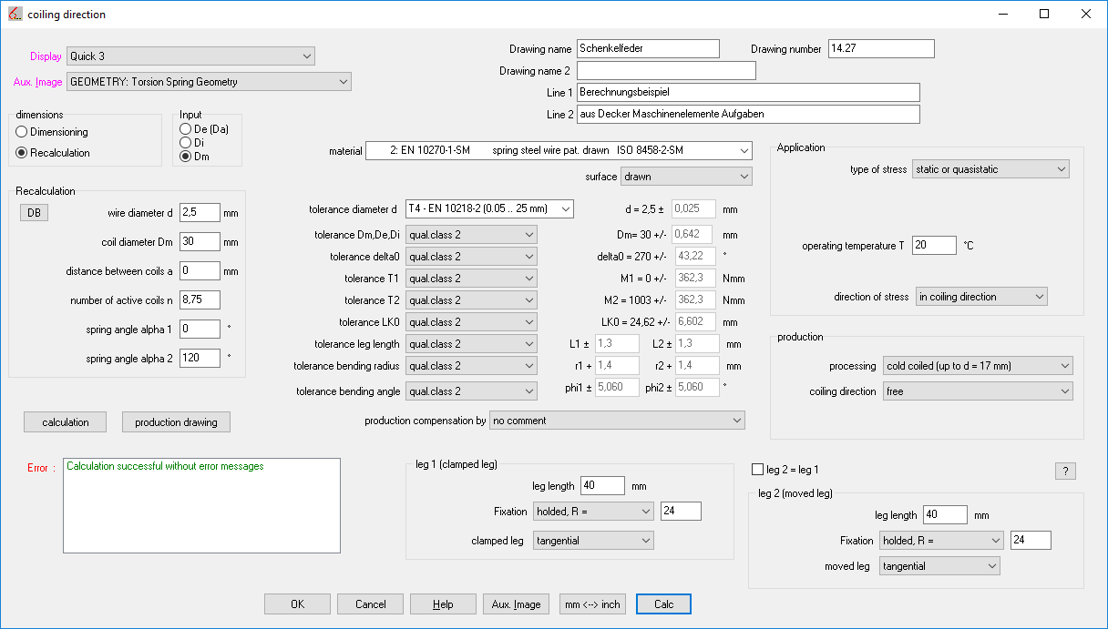
Task: Click into the wire diameter d field
Action: pos(200,213)
